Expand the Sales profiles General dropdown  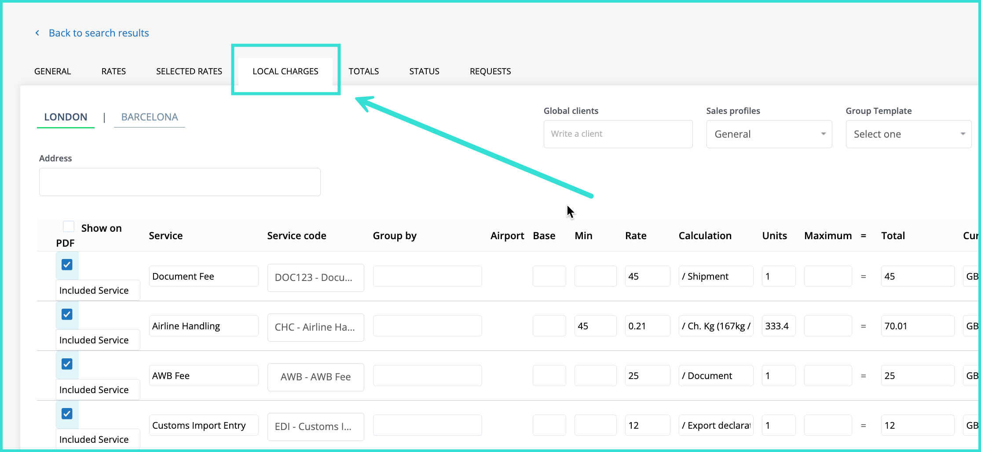coord(769,134)
